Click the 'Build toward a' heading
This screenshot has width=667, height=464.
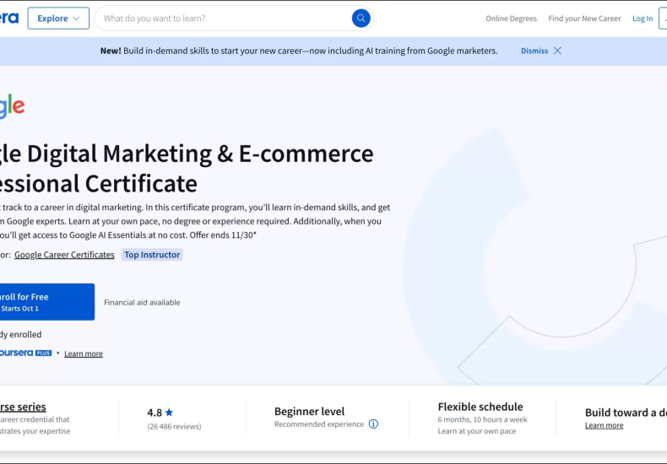[x=626, y=413]
